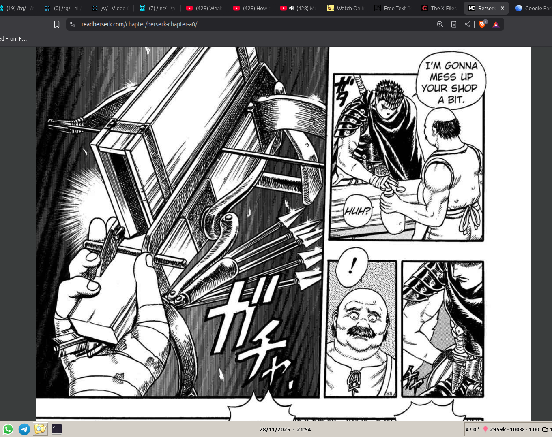Click the Berserk manga page image

tap(283, 234)
